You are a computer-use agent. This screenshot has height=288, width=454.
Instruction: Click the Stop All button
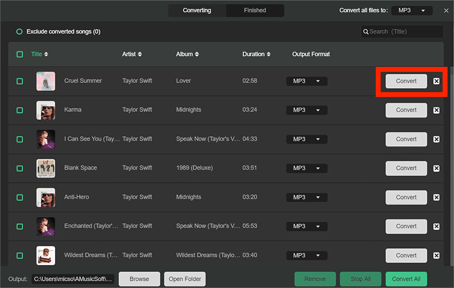coord(360,279)
